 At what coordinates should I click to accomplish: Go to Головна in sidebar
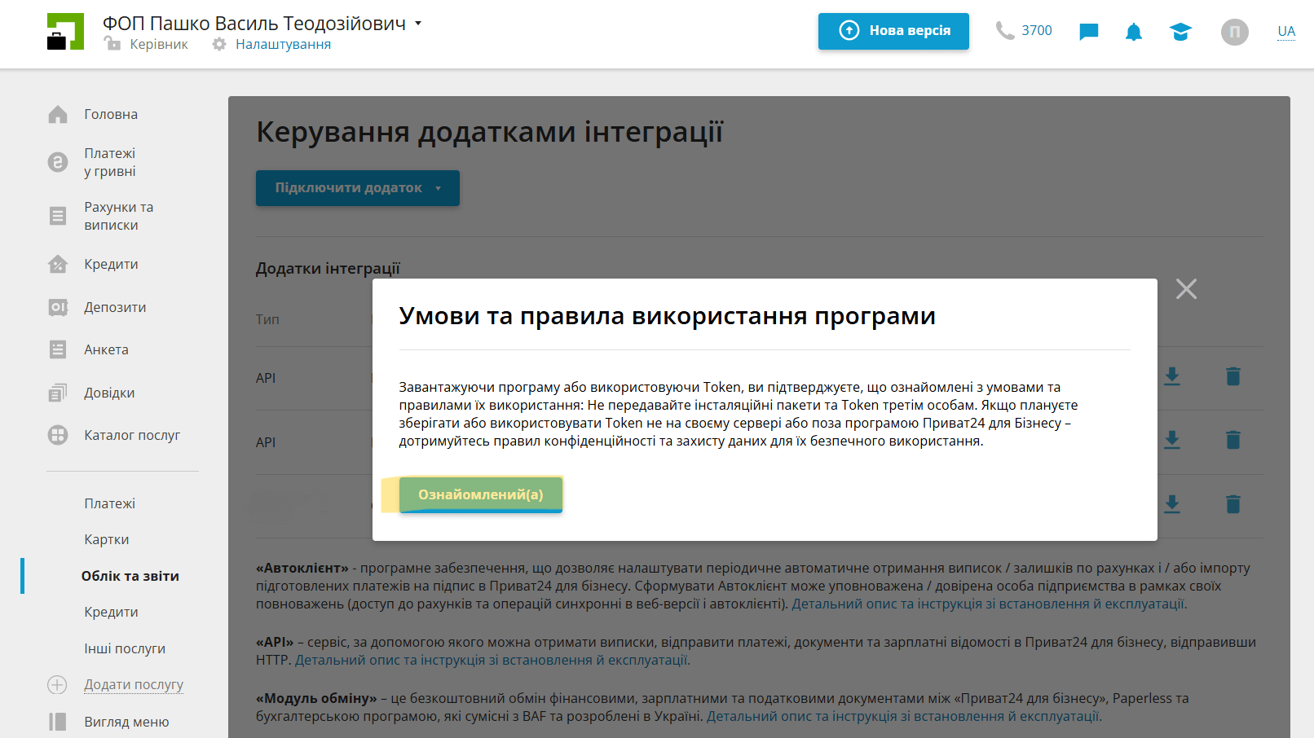(x=111, y=114)
